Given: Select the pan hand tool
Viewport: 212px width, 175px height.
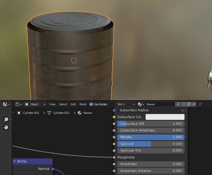Looking at the screenshot, I should click(x=6, y=127).
